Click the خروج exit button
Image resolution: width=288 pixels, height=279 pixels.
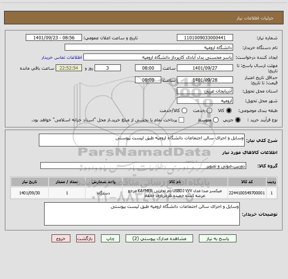pyautogui.click(x=61, y=239)
